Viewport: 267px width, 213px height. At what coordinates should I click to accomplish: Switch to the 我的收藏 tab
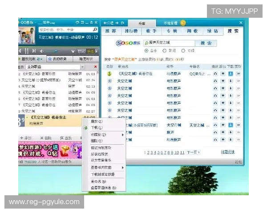tap(60, 59)
